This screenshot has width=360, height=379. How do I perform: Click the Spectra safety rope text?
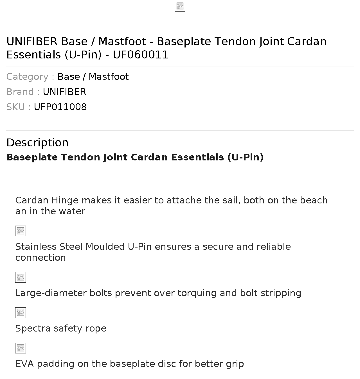tap(61, 328)
